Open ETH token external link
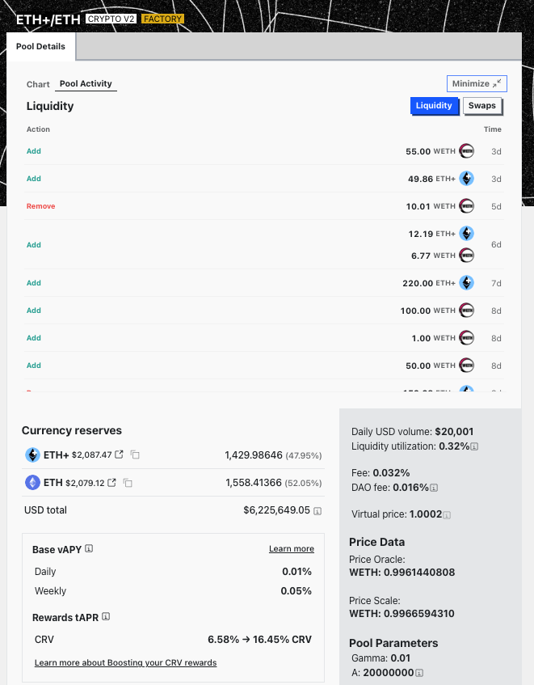Image resolution: width=534 pixels, height=685 pixels. coord(111,483)
